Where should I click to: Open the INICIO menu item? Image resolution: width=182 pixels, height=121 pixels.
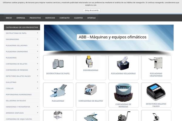(x=9, y=18)
